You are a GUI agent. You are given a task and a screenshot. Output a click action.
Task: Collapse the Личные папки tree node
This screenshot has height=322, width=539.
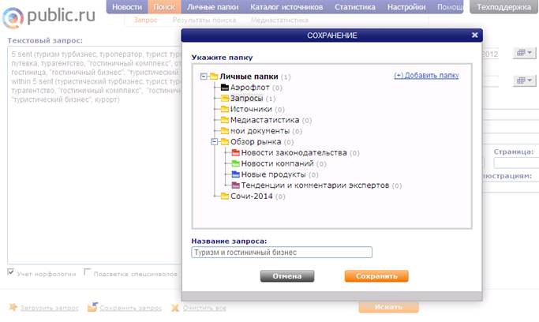[204, 77]
